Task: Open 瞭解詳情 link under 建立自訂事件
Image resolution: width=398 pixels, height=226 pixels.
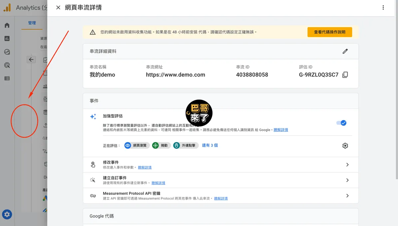Action: click(x=158, y=183)
